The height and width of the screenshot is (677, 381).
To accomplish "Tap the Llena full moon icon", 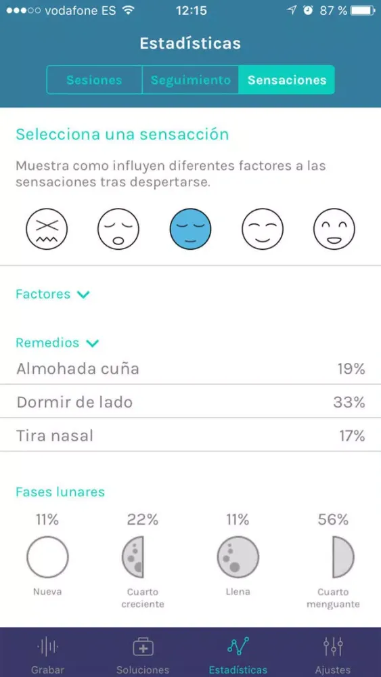I will point(238,557).
